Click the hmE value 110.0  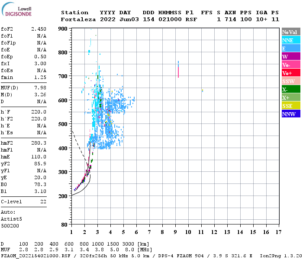(39, 157)
